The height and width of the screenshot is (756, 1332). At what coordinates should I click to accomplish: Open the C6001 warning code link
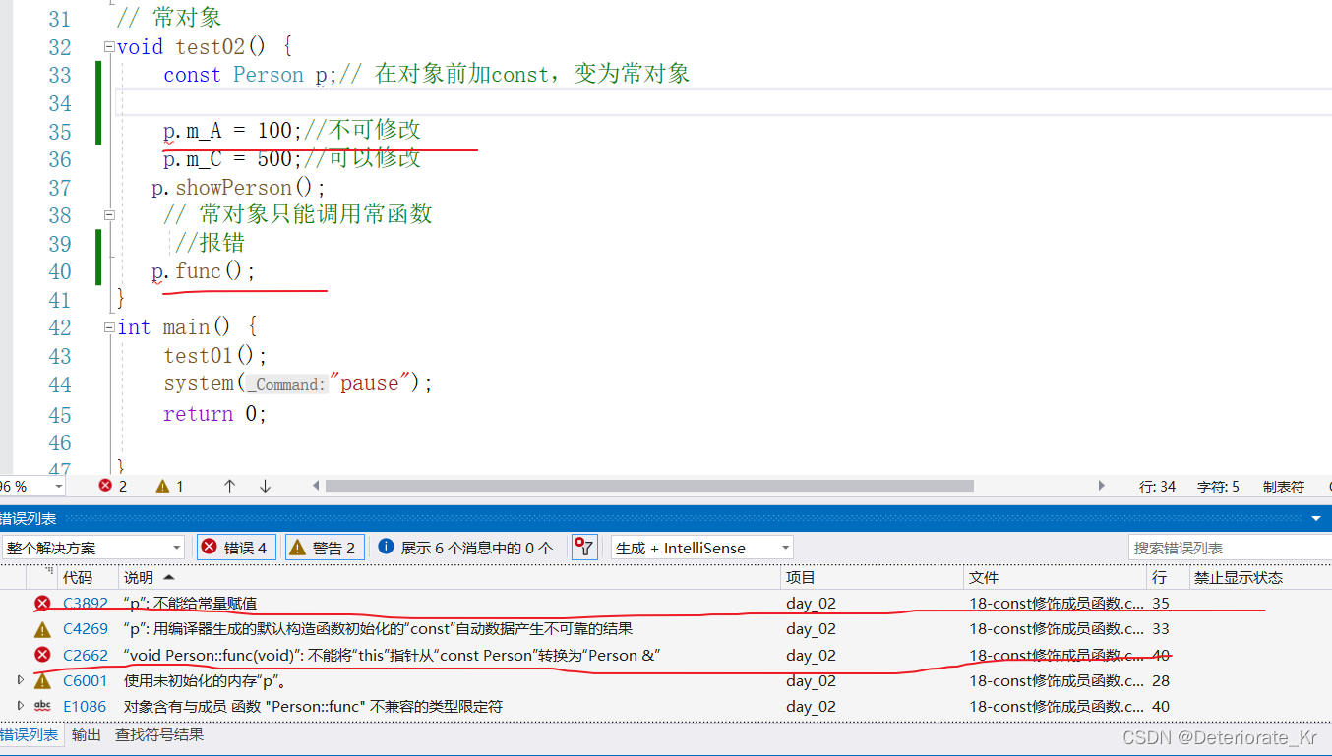point(86,680)
